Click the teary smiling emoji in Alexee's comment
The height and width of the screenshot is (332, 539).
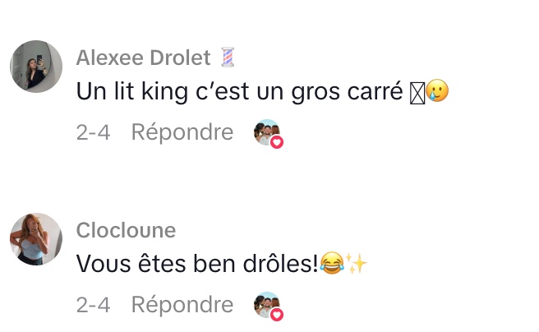point(438,92)
